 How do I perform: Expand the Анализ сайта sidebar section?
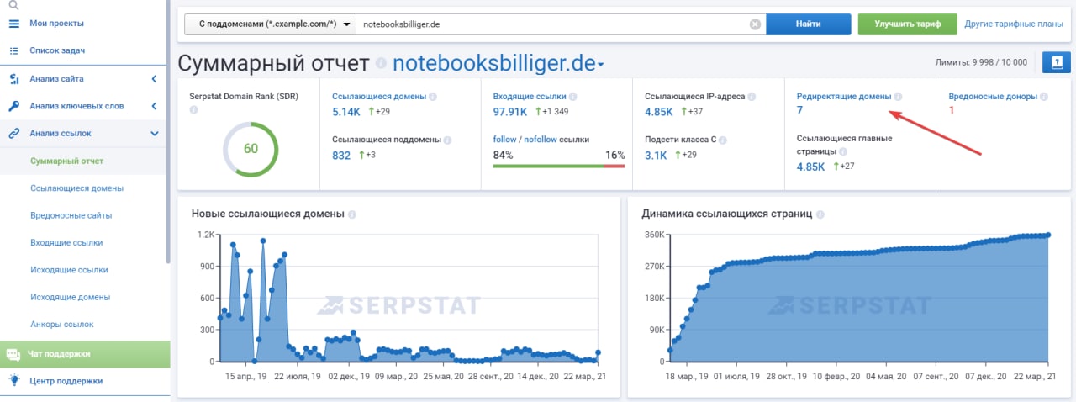(x=155, y=79)
